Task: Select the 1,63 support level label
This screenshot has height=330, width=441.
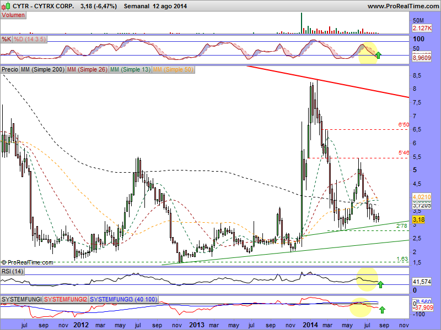Action: click(402, 258)
